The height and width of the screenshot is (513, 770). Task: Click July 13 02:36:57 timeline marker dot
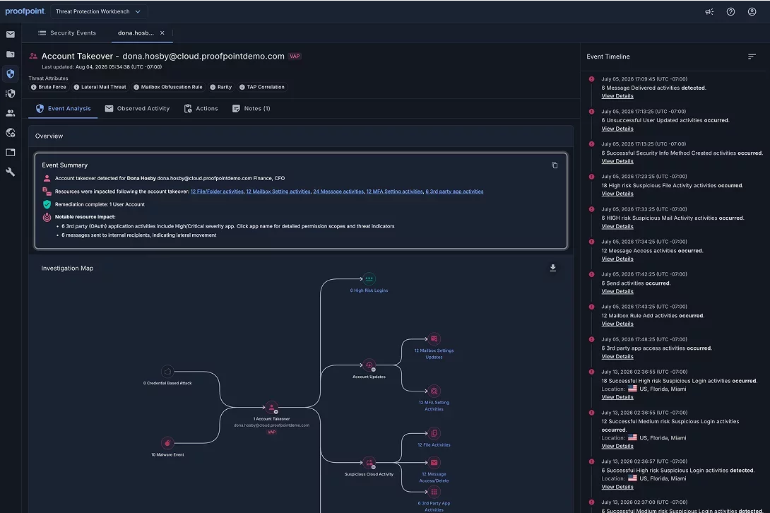591,461
